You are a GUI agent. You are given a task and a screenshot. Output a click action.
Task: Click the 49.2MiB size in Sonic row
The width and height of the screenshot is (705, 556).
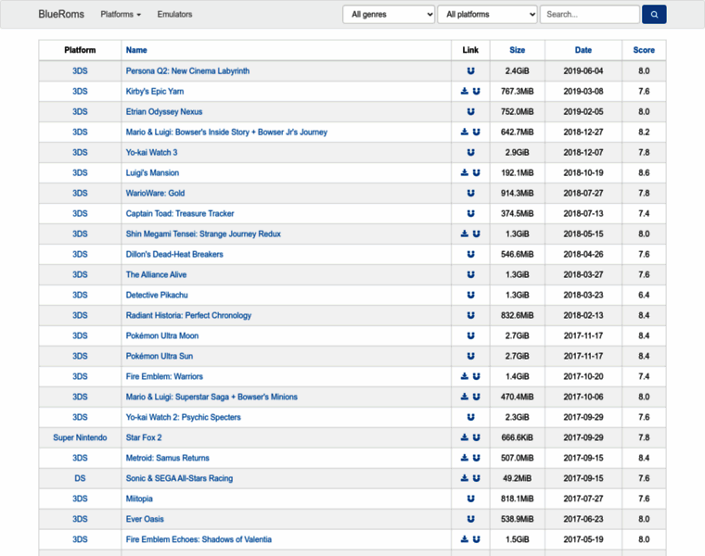click(x=517, y=478)
